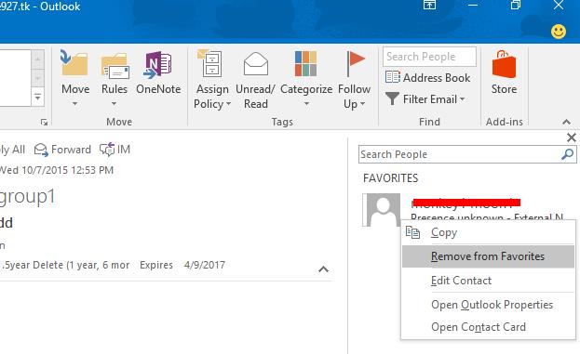This screenshot has width=580, height=354.
Task: Open Quick Steps dialog launcher
Action: click(44, 123)
